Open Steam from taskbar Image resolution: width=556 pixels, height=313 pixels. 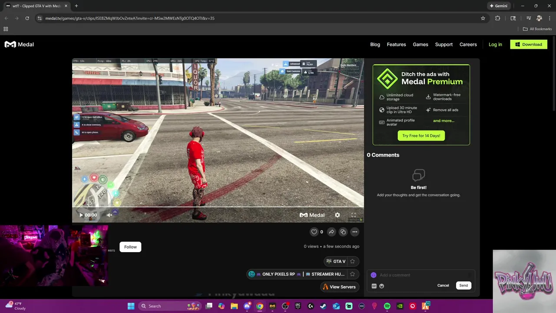323,306
